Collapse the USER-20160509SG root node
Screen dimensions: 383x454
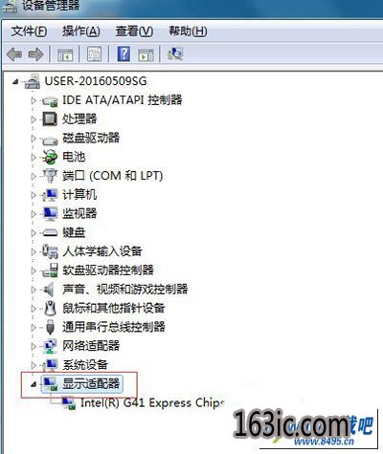15,81
